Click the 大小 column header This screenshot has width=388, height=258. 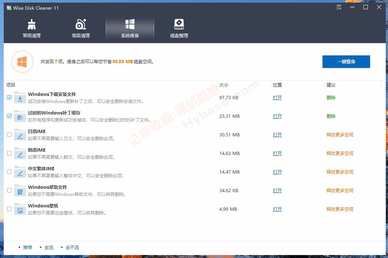224,85
